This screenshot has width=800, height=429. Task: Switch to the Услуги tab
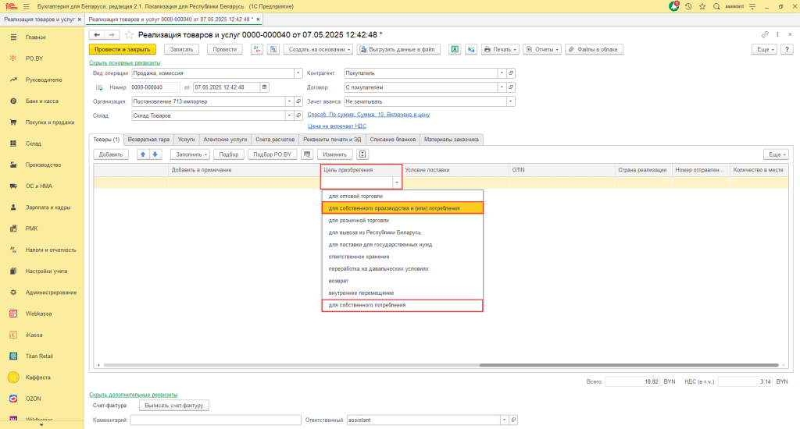(x=186, y=139)
